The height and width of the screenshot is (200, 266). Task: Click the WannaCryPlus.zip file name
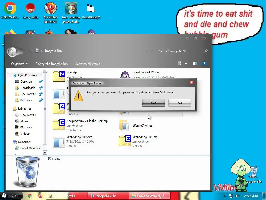pyautogui.click(x=145, y=137)
